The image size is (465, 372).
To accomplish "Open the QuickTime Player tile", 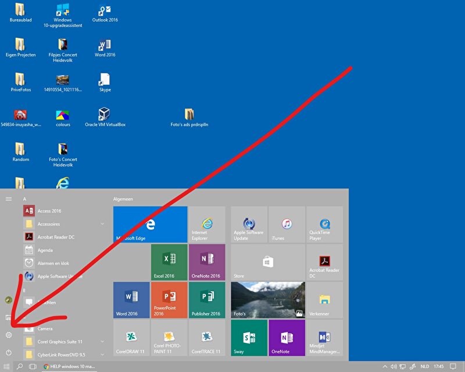I will 324,225.
